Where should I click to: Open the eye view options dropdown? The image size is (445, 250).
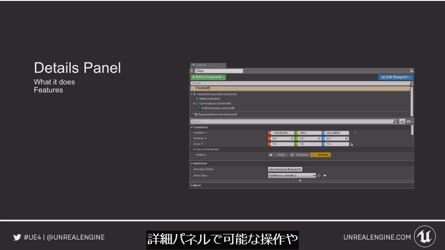[x=410, y=121]
